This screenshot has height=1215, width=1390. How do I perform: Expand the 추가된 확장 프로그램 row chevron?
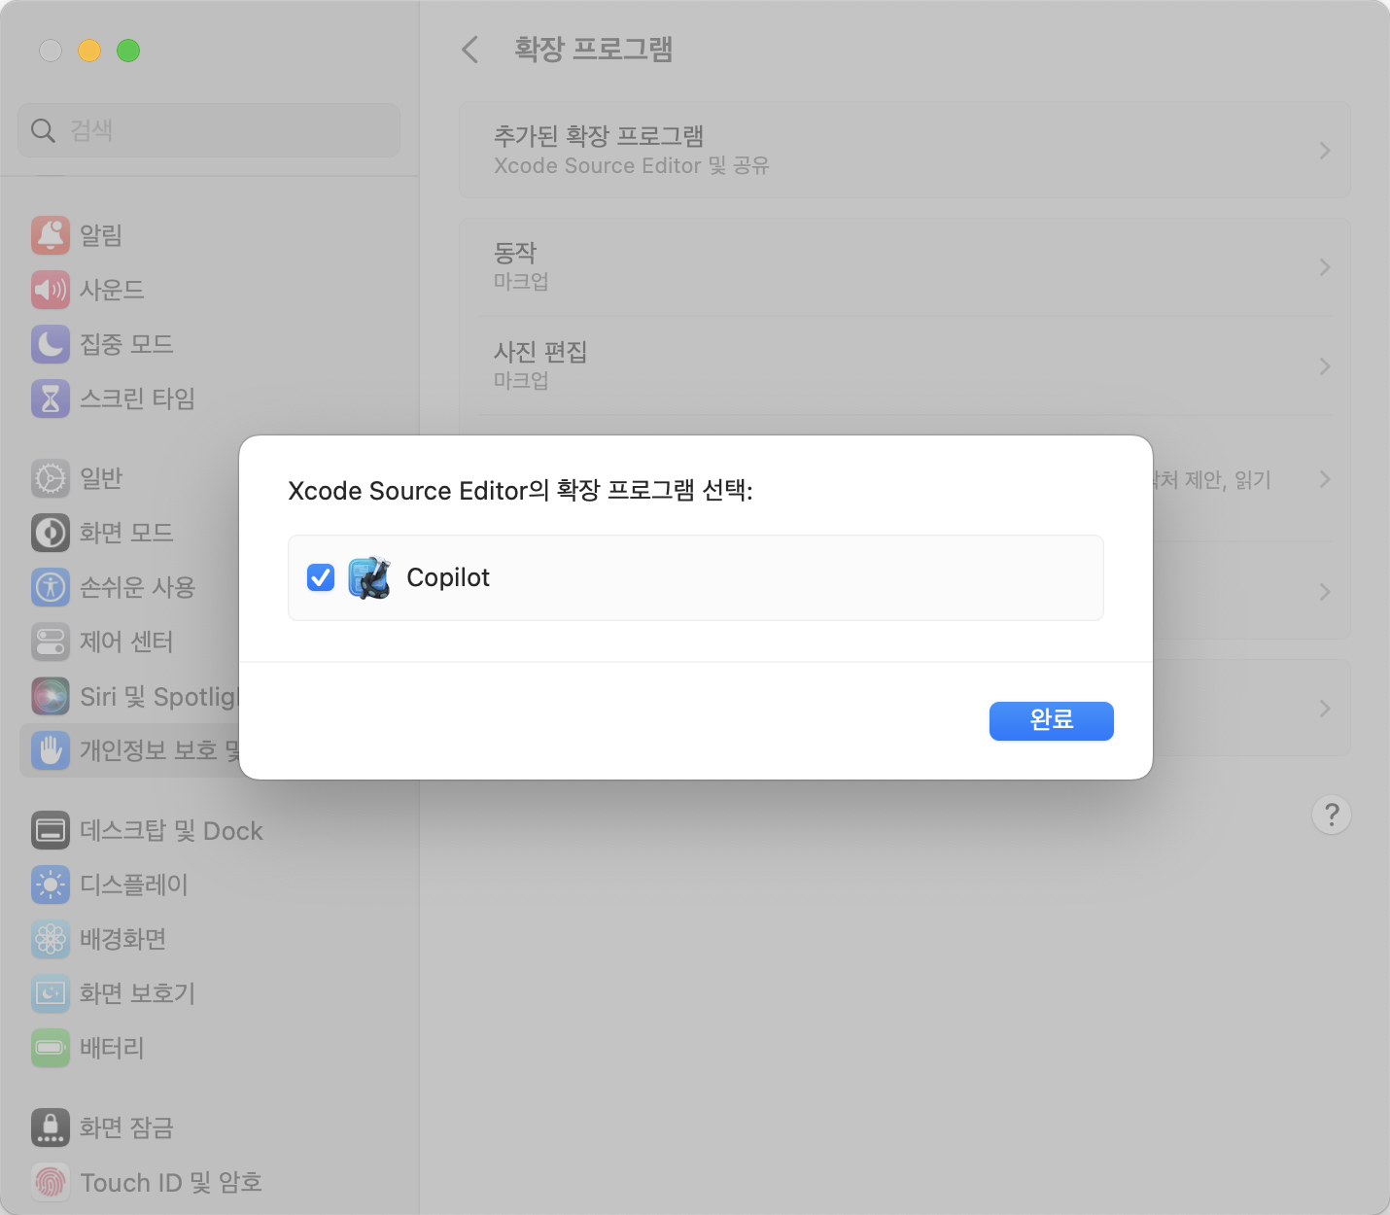pos(1325,151)
